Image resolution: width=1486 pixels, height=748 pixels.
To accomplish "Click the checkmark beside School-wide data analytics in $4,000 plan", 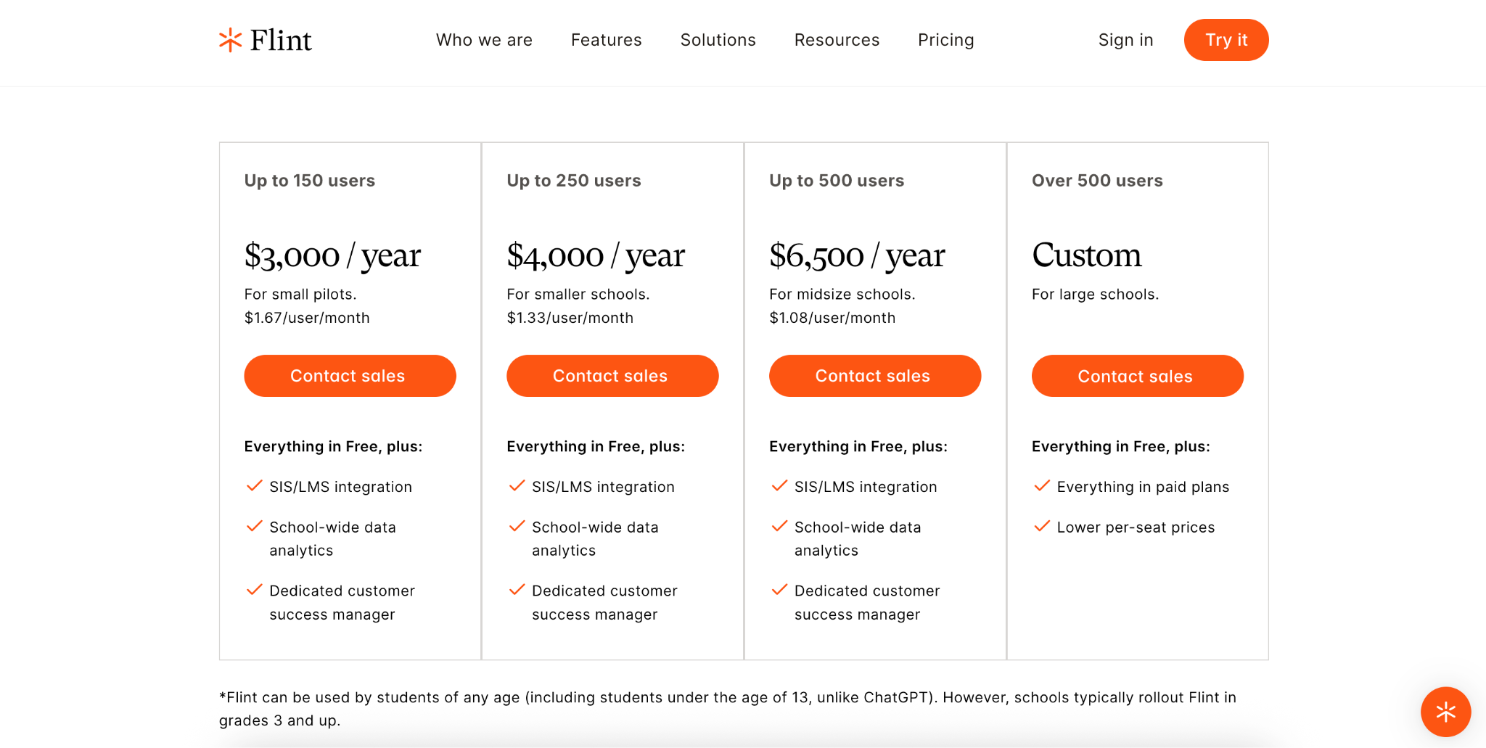I will [517, 526].
